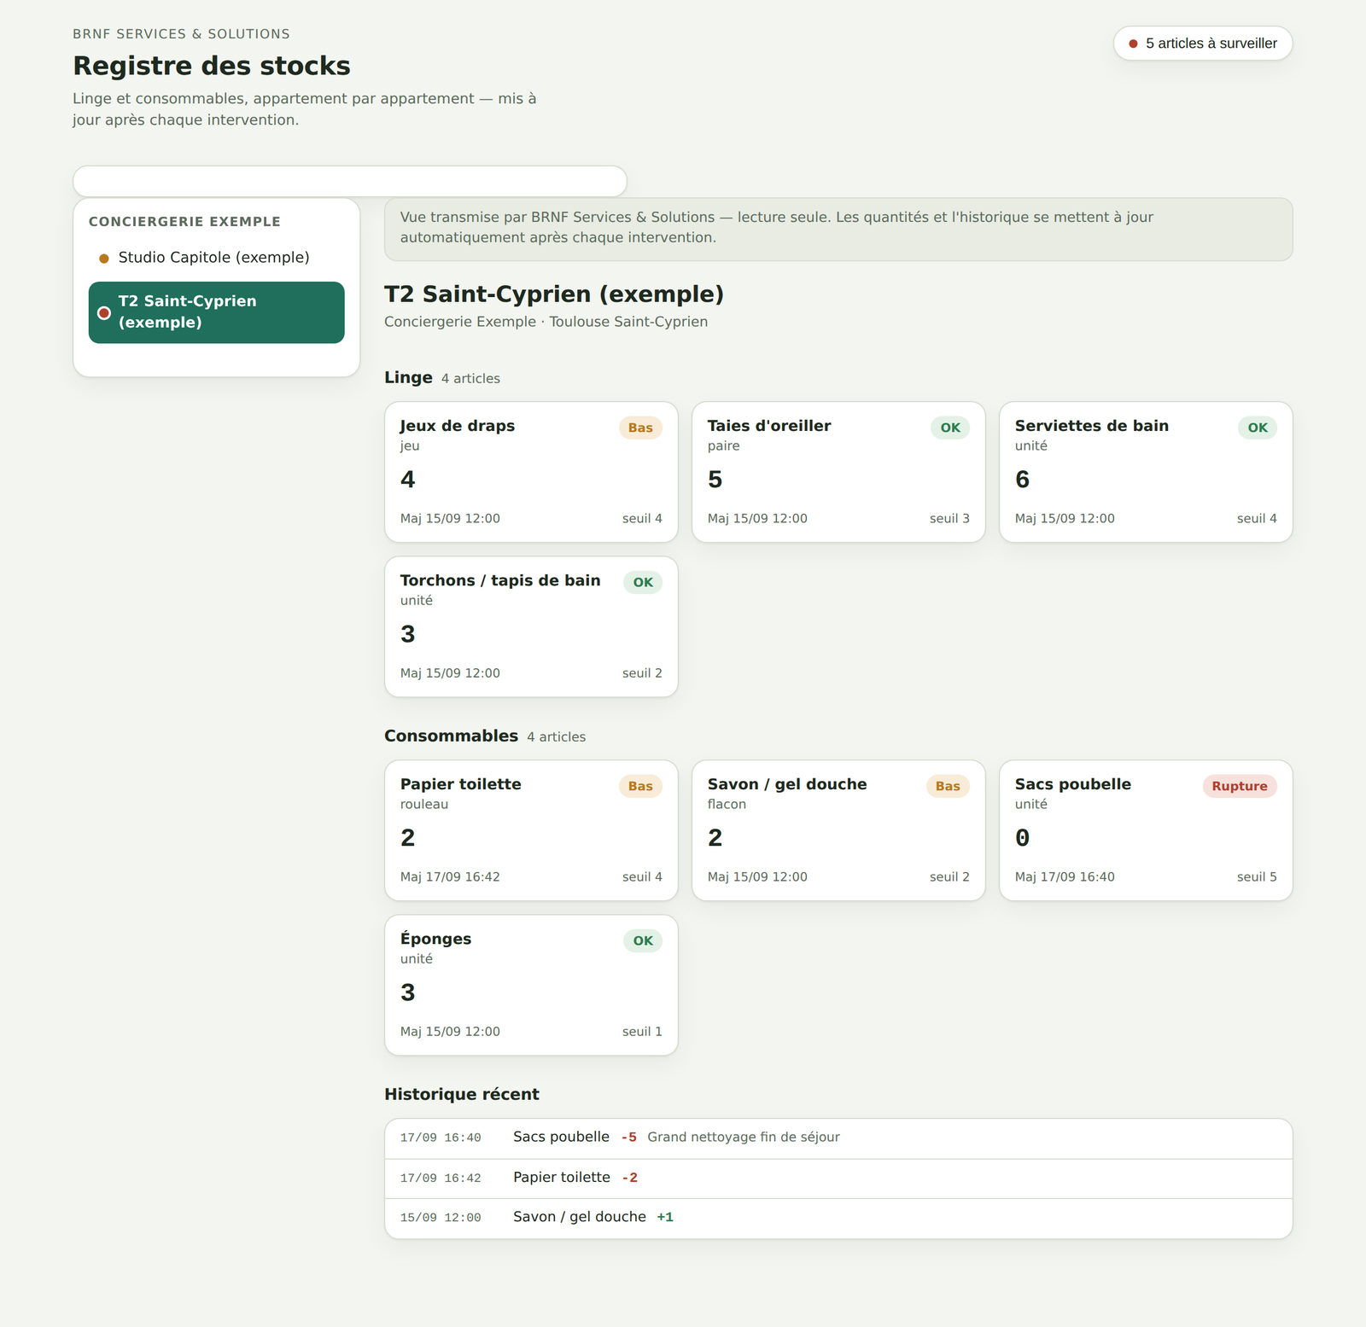Viewport: 1366px width, 1327px height.
Task: Select Papier toilette -2 history row
Action: pyautogui.click(x=838, y=1179)
